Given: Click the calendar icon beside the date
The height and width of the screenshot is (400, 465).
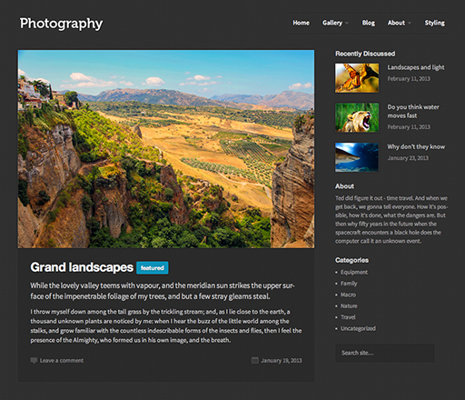Looking at the screenshot, I should coord(255,360).
